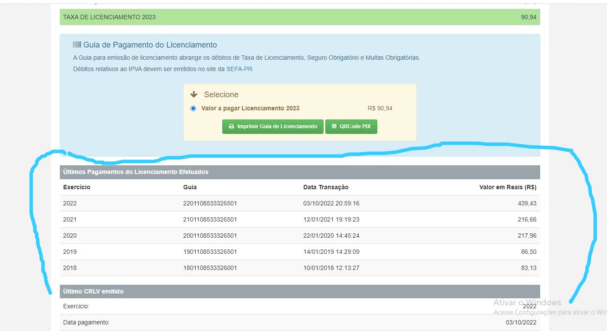Click the Últimos Pagamentos do Licenciamento Efetuados header
The image size is (607, 331).
pos(300,172)
